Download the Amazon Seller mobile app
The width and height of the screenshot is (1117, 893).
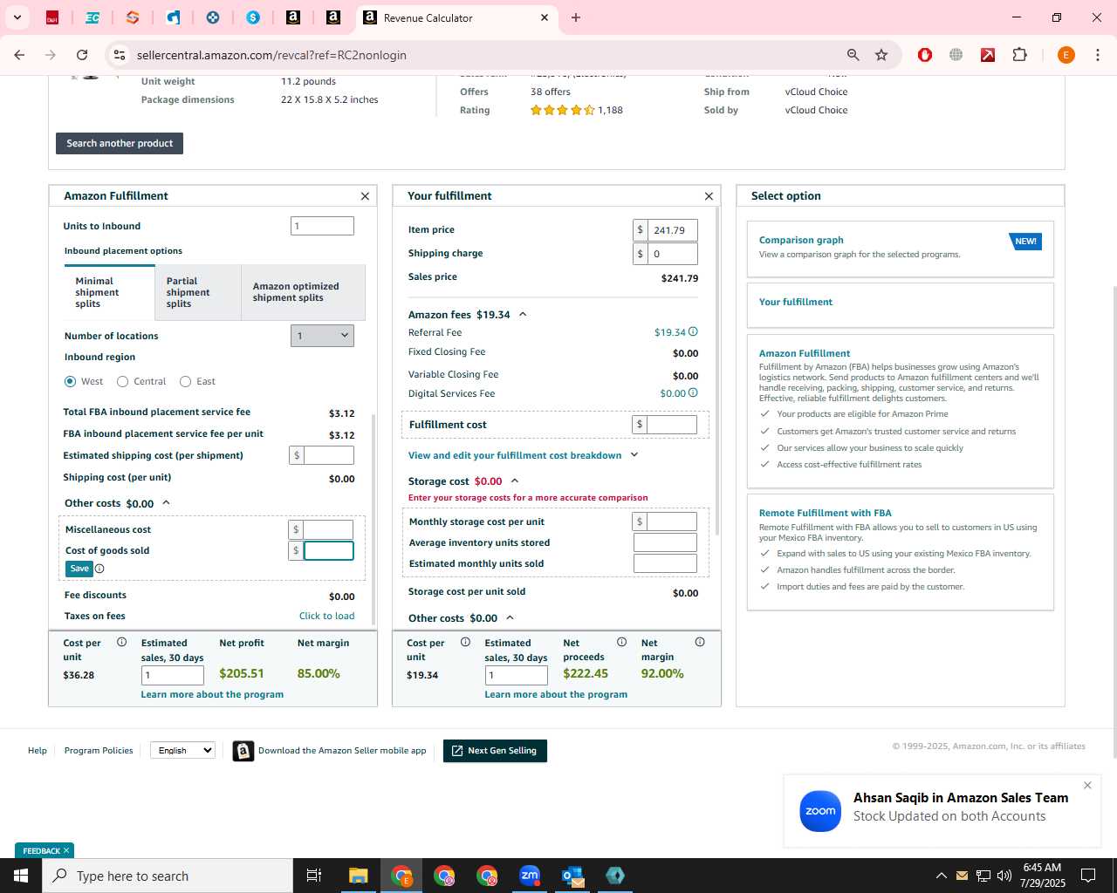[x=330, y=751]
